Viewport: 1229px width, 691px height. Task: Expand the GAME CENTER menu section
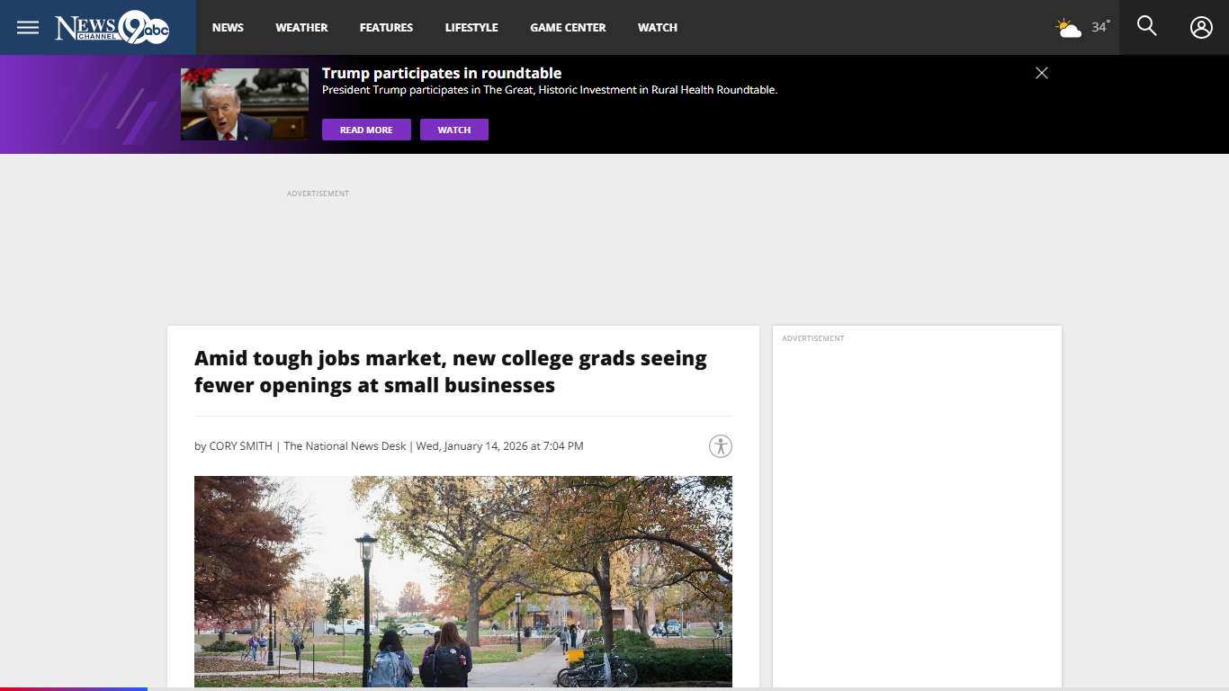pyautogui.click(x=568, y=27)
